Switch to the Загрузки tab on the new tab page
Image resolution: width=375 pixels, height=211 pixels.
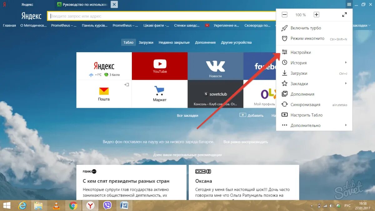click(x=146, y=43)
